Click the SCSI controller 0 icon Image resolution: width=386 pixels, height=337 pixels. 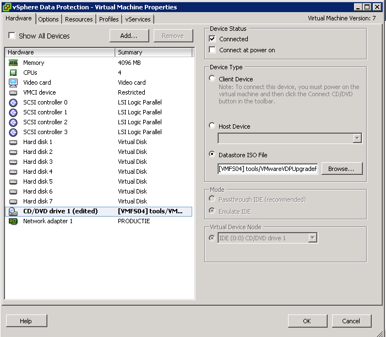click(x=13, y=102)
